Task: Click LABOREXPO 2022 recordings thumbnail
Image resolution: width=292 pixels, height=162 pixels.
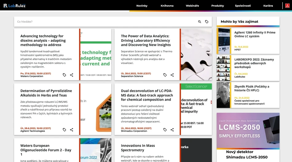Action: [223, 68]
